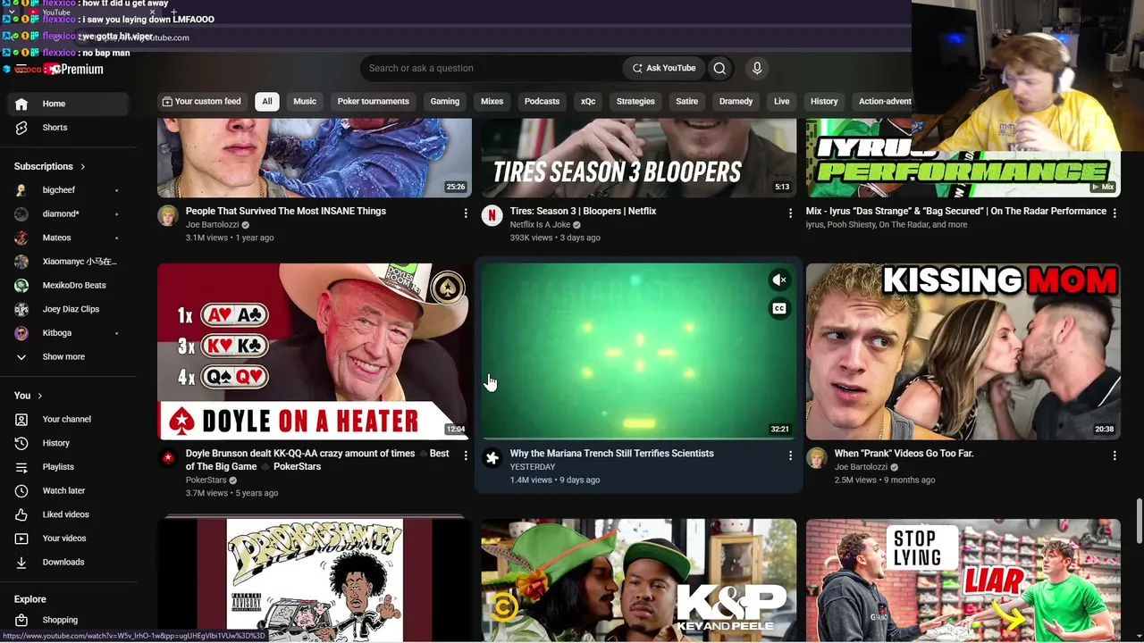The width and height of the screenshot is (1144, 643).
Task: Select the Poker tournaments chip
Action: pyautogui.click(x=373, y=102)
